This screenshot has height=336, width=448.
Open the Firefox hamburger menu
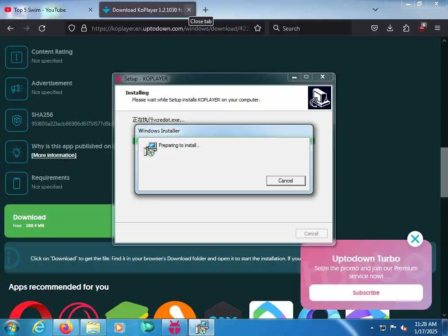click(x=437, y=28)
